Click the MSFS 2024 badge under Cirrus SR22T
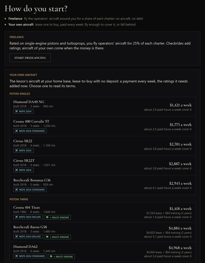 pyautogui.click(x=23, y=170)
